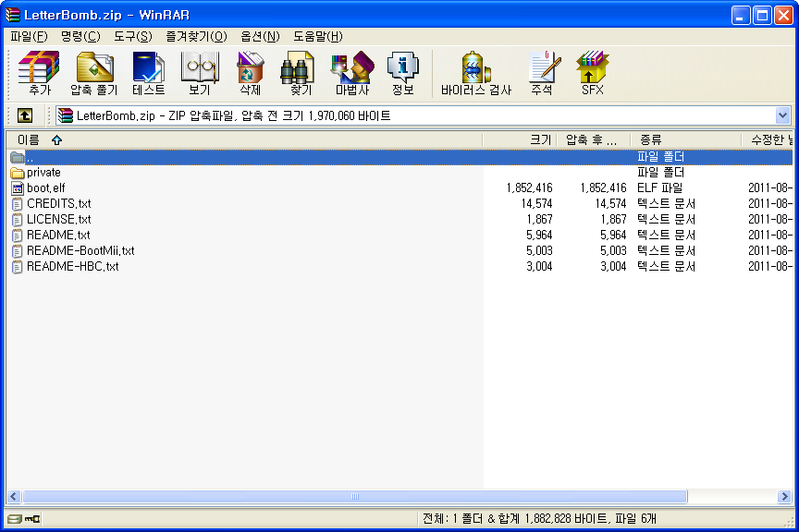Click the 삭제 (Delete) toolbar icon
The height and width of the screenshot is (532, 799).
(x=250, y=73)
